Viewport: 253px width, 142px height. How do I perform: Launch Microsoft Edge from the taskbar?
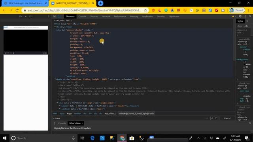coord(92,138)
